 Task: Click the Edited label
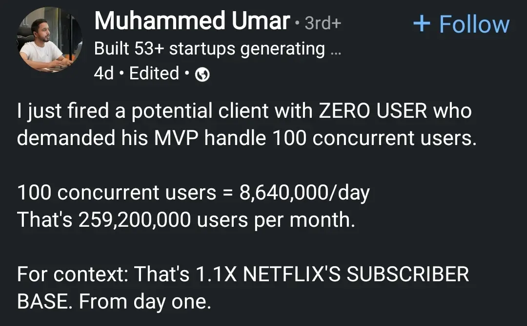pos(154,73)
